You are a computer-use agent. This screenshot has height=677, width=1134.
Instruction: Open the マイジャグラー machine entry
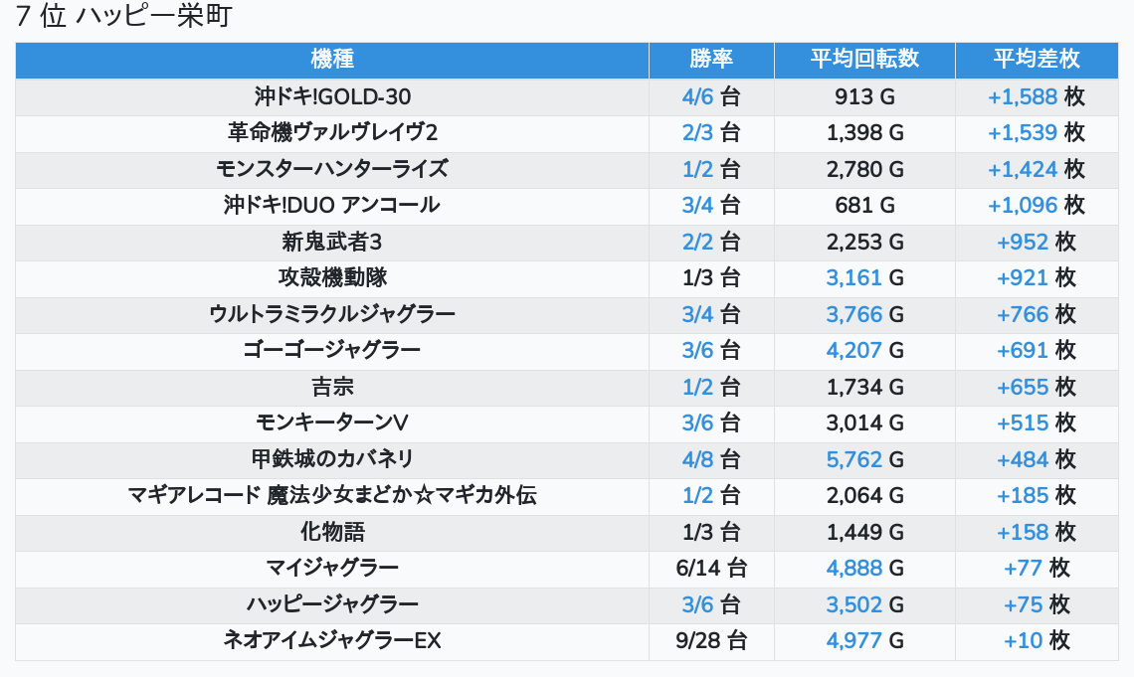pos(332,568)
